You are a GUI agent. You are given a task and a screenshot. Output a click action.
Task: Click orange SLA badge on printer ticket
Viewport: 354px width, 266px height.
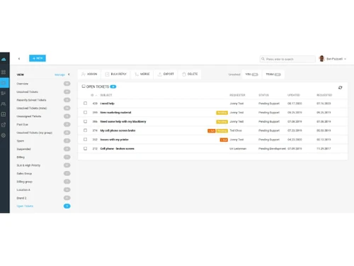click(x=224, y=140)
